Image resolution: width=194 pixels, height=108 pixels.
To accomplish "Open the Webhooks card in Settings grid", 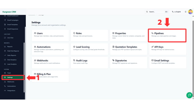I will [50, 63].
